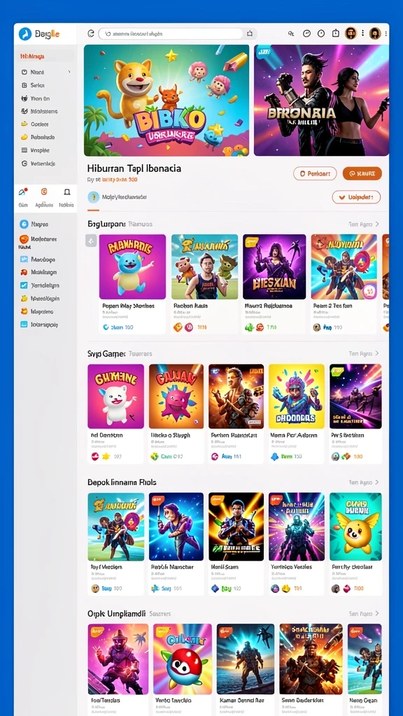Screen dimensions: 403x716
Task: Expand the see-more arrow of the Depok linnama section
Action: [377, 482]
